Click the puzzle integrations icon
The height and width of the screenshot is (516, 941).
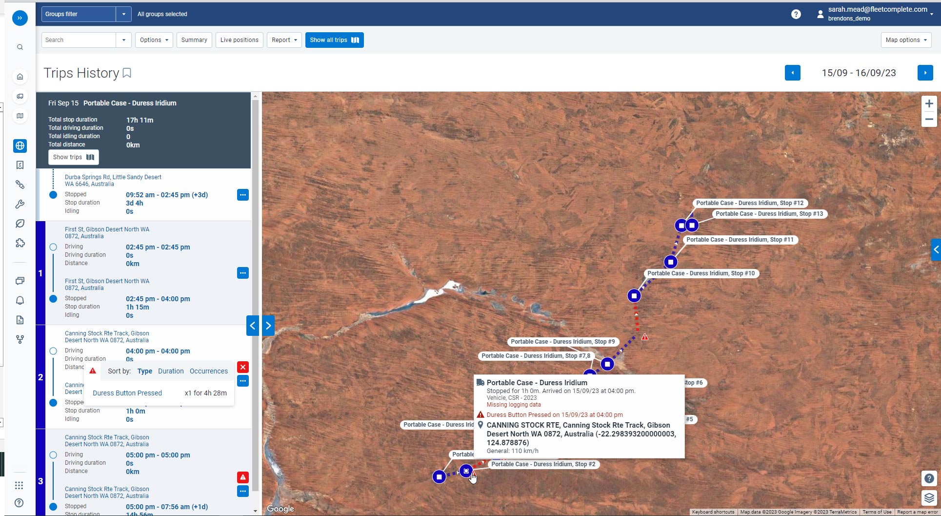click(x=20, y=243)
